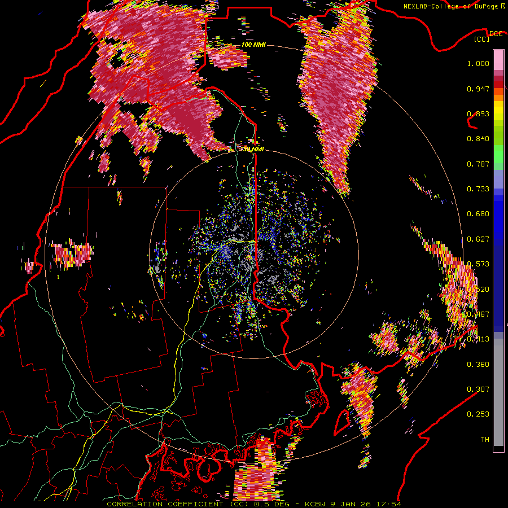The image size is (508, 508).
Task: Select the 0.253 scale value
Action: pyautogui.click(x=478, y=414)
